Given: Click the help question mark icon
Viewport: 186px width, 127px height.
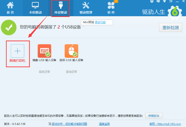Looking at the screenshot, I should pyautogui.click(x=152, y=1).
